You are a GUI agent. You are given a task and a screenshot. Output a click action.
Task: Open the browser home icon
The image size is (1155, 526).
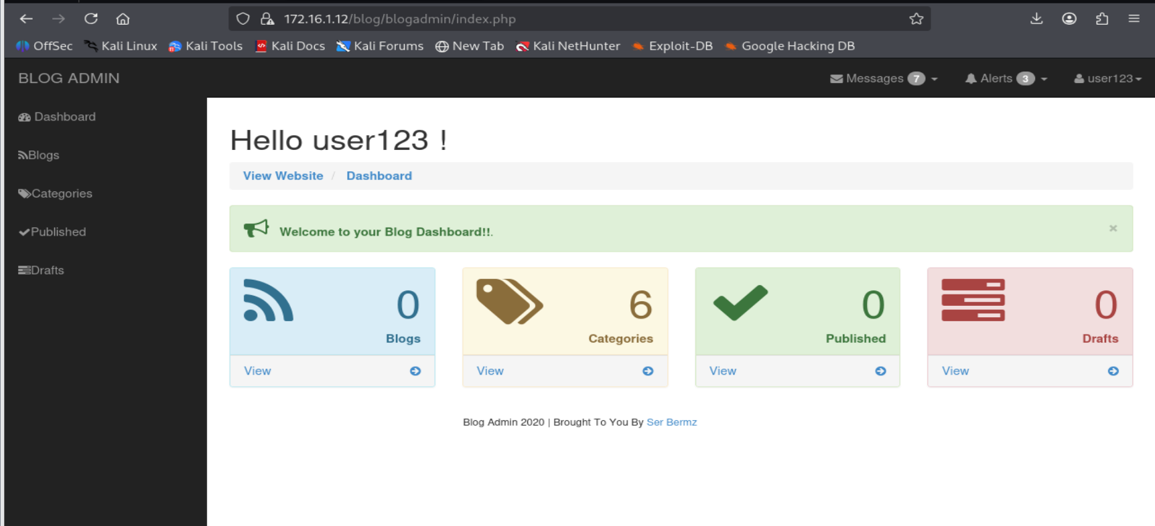coord(123,19)
